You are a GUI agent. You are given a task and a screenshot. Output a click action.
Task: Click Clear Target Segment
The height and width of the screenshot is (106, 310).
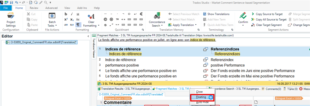[x=266, y=25]
